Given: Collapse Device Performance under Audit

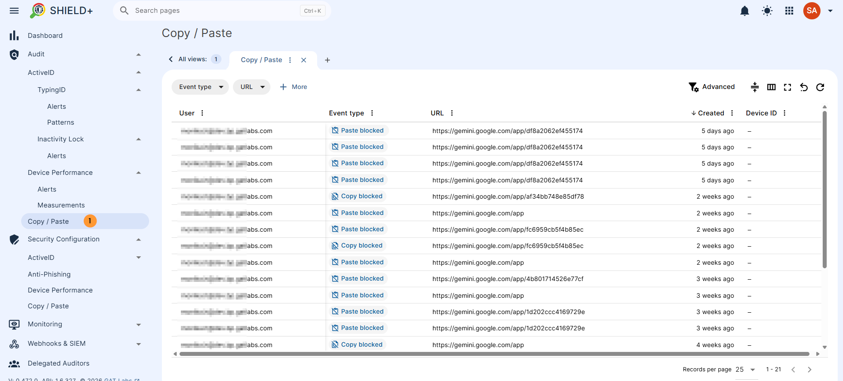Looking at the screenshot, I should point(139,173).
